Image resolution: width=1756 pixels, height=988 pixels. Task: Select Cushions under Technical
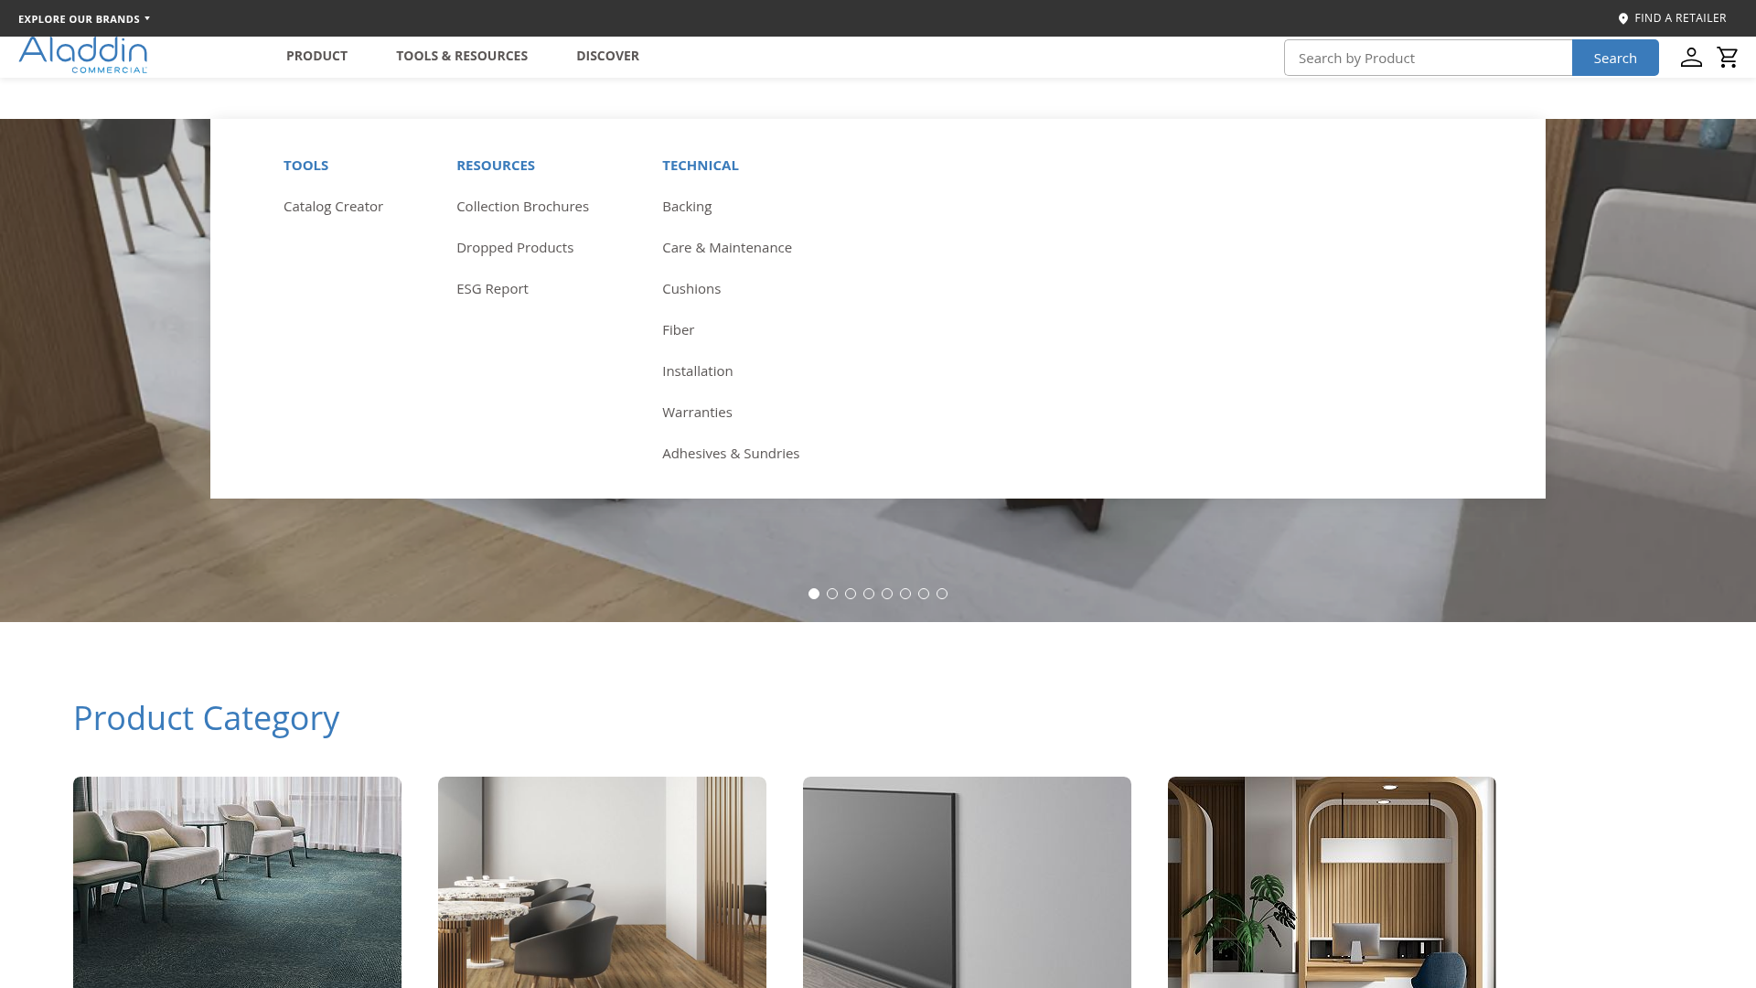691,289
